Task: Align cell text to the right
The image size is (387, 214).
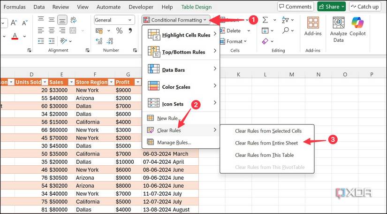Action: coord(62,31)
